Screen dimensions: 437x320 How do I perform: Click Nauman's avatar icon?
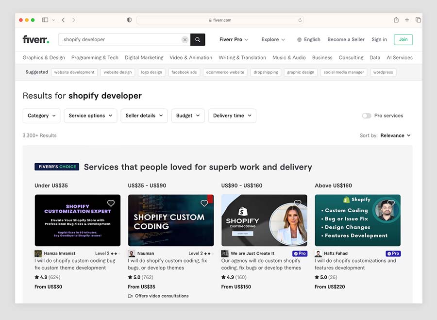click(x=132, y=253)
